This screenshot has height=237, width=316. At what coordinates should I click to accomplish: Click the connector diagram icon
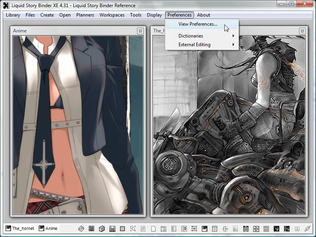click(225, 229)
